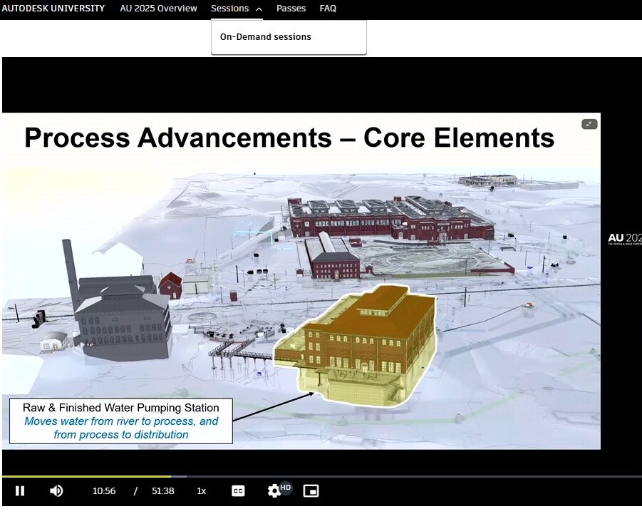This screenshot has height=514, width=642.
Task: Collapse the Sessions dropdown chevron
Action: pos(258,9)
